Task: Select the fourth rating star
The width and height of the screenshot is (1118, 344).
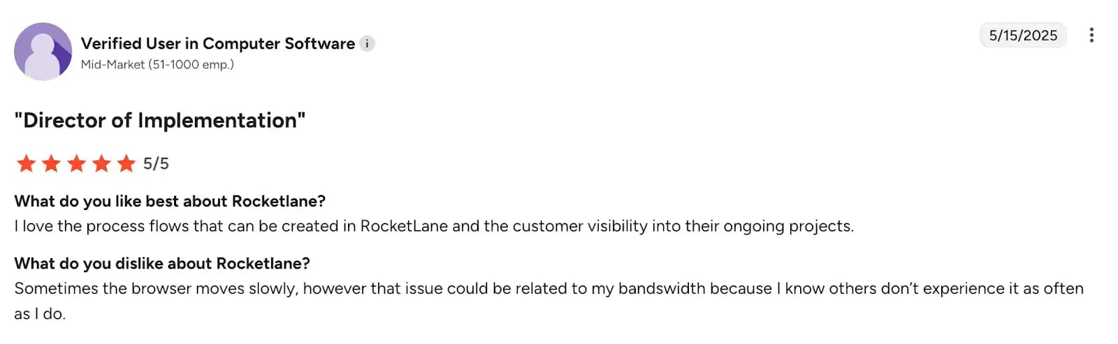Action: [102, 164]
